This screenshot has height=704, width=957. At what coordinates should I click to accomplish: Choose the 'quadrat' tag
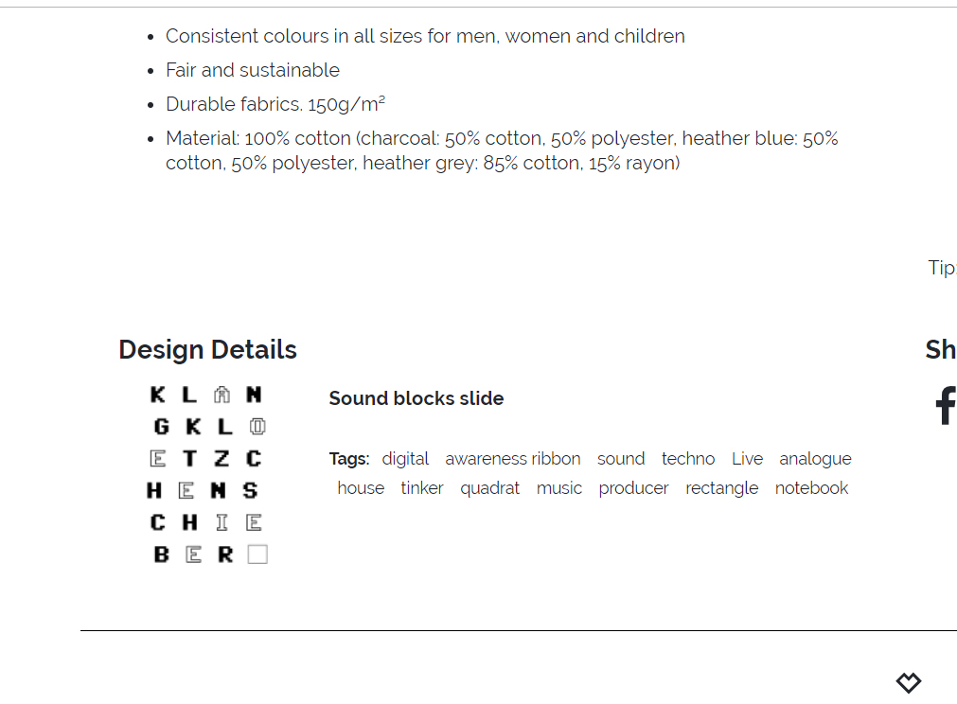[490, 488]
